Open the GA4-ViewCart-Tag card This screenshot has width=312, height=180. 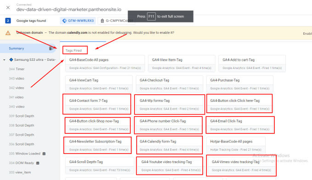(99, 84)
